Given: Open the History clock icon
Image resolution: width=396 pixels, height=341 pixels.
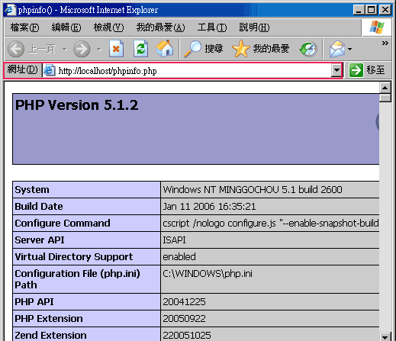Looking at the screenshot, I should [308, 49].
